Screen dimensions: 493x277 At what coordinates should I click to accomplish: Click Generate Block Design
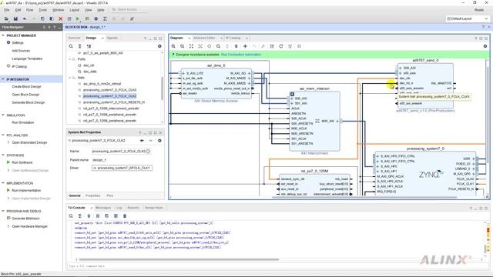(29, 102)
